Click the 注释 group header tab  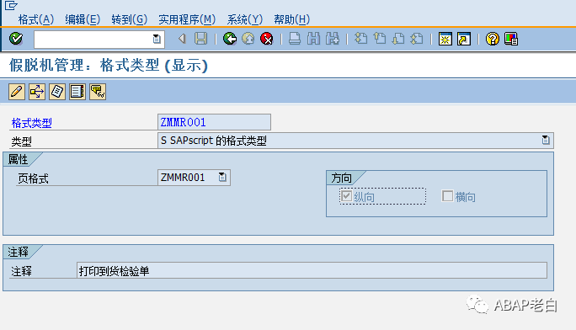pyautogui.click(x=18, y=252)
